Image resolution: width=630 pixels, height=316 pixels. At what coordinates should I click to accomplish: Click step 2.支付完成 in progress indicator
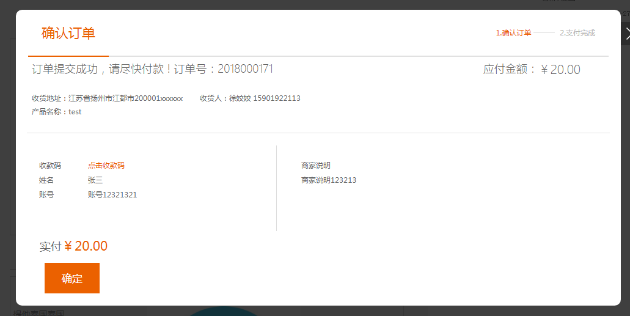coord(577,33)
